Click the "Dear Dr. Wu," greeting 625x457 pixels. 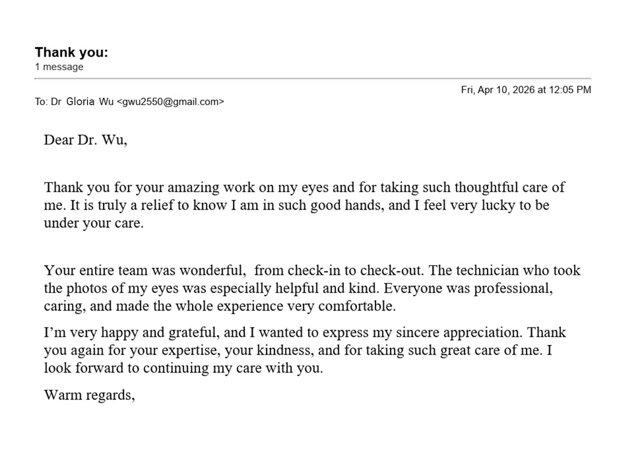85,141
